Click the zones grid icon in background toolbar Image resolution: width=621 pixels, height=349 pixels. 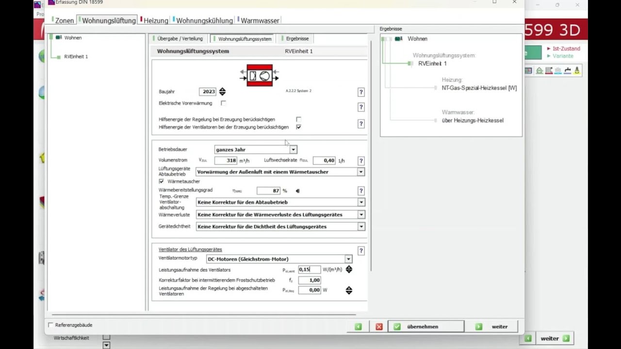[x=528, y=71]
